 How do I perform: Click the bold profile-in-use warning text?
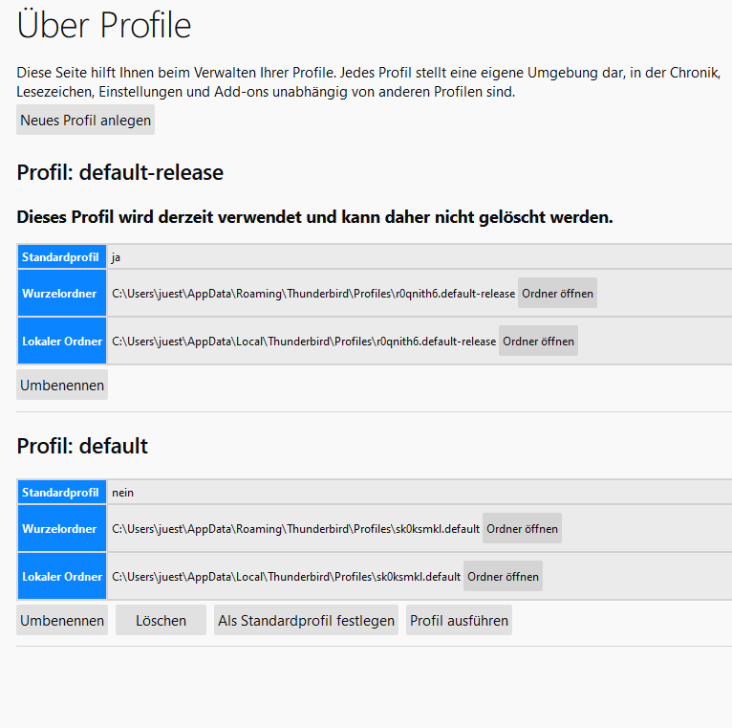click(314, 217)
